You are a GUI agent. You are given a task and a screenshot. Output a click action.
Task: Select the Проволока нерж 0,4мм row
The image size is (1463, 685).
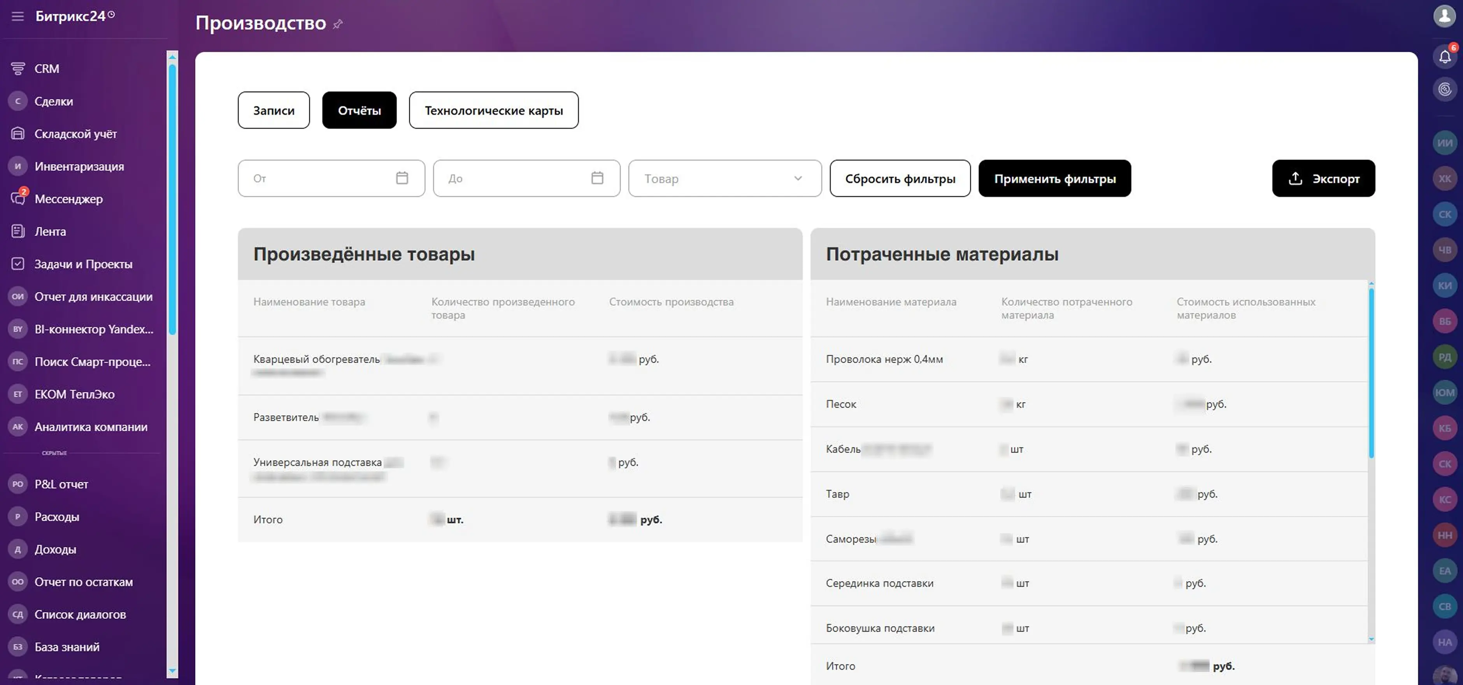pyautogui.click(x=1089, y=359)
